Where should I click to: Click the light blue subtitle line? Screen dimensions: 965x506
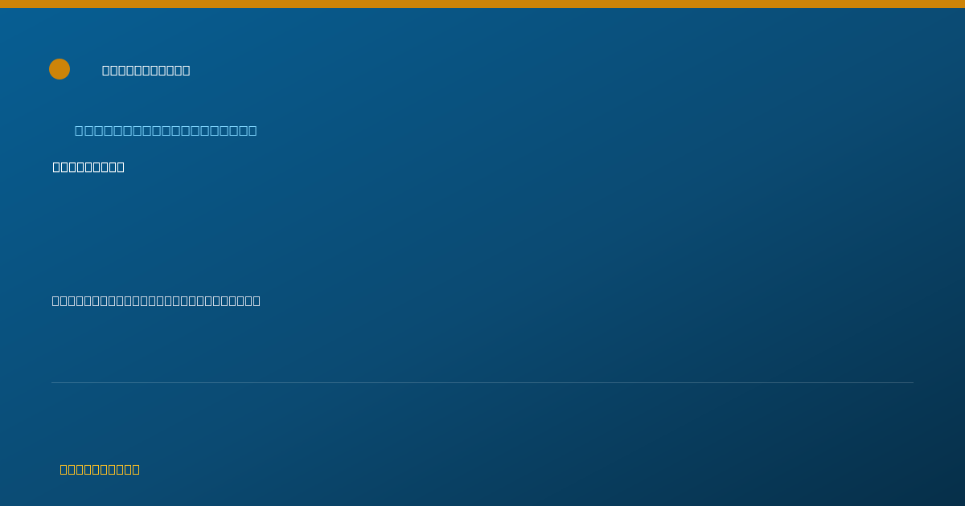[166, 130]
